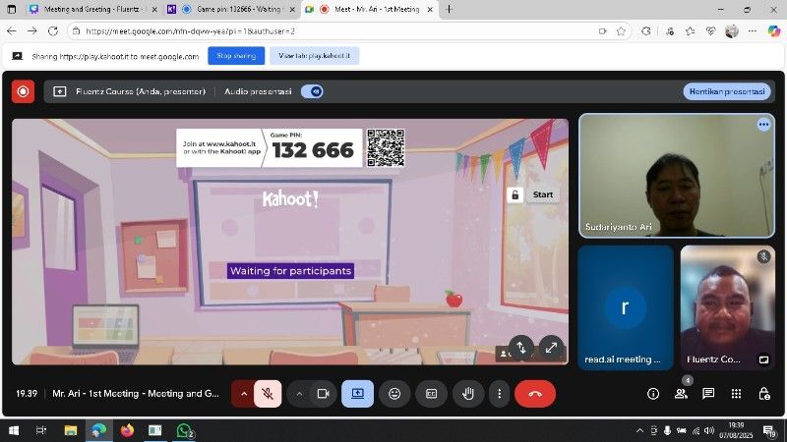Open Firefox from the taskbar
This screenshot has height=442, width=787.
(127, 430)
